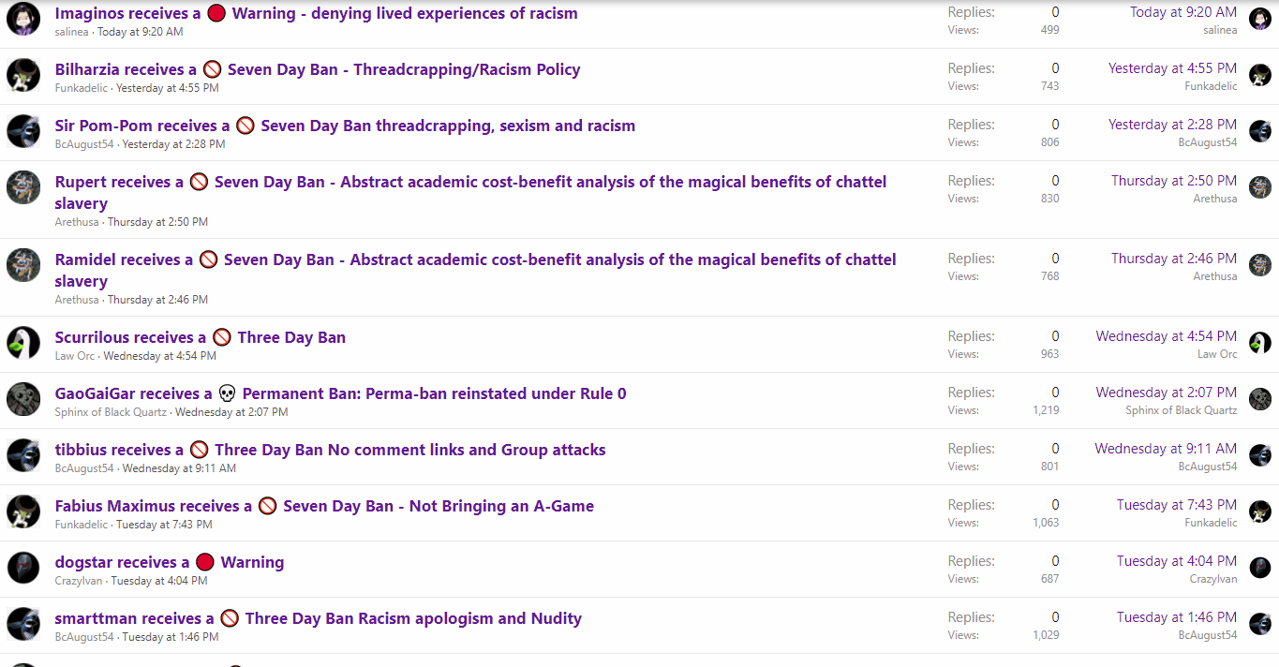The height and width of the screenshot is (667, 1279).
Task: Click last poster name BcAugust54 under Wednesday at 9:11 AM
Action: tap(1208, 467)
